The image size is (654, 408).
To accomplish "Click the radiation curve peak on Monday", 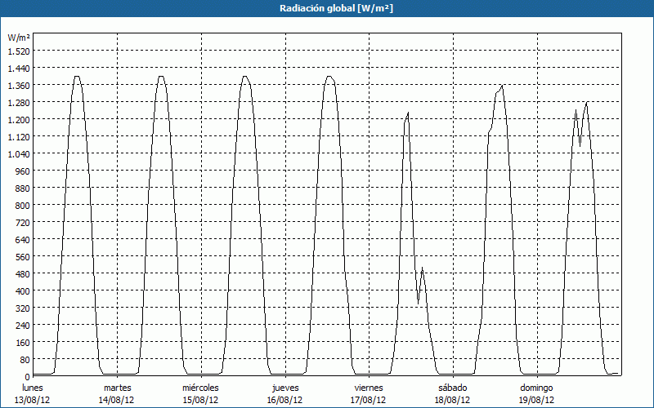I will pos(77,77).
